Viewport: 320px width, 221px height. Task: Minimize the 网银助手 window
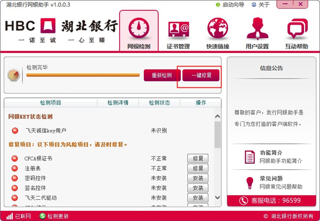pos(285,4)
